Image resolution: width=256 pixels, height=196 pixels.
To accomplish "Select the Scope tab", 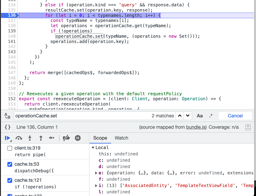I will coord(100,138).
